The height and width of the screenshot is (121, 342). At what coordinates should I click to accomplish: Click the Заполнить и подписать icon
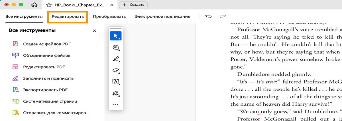15,78
